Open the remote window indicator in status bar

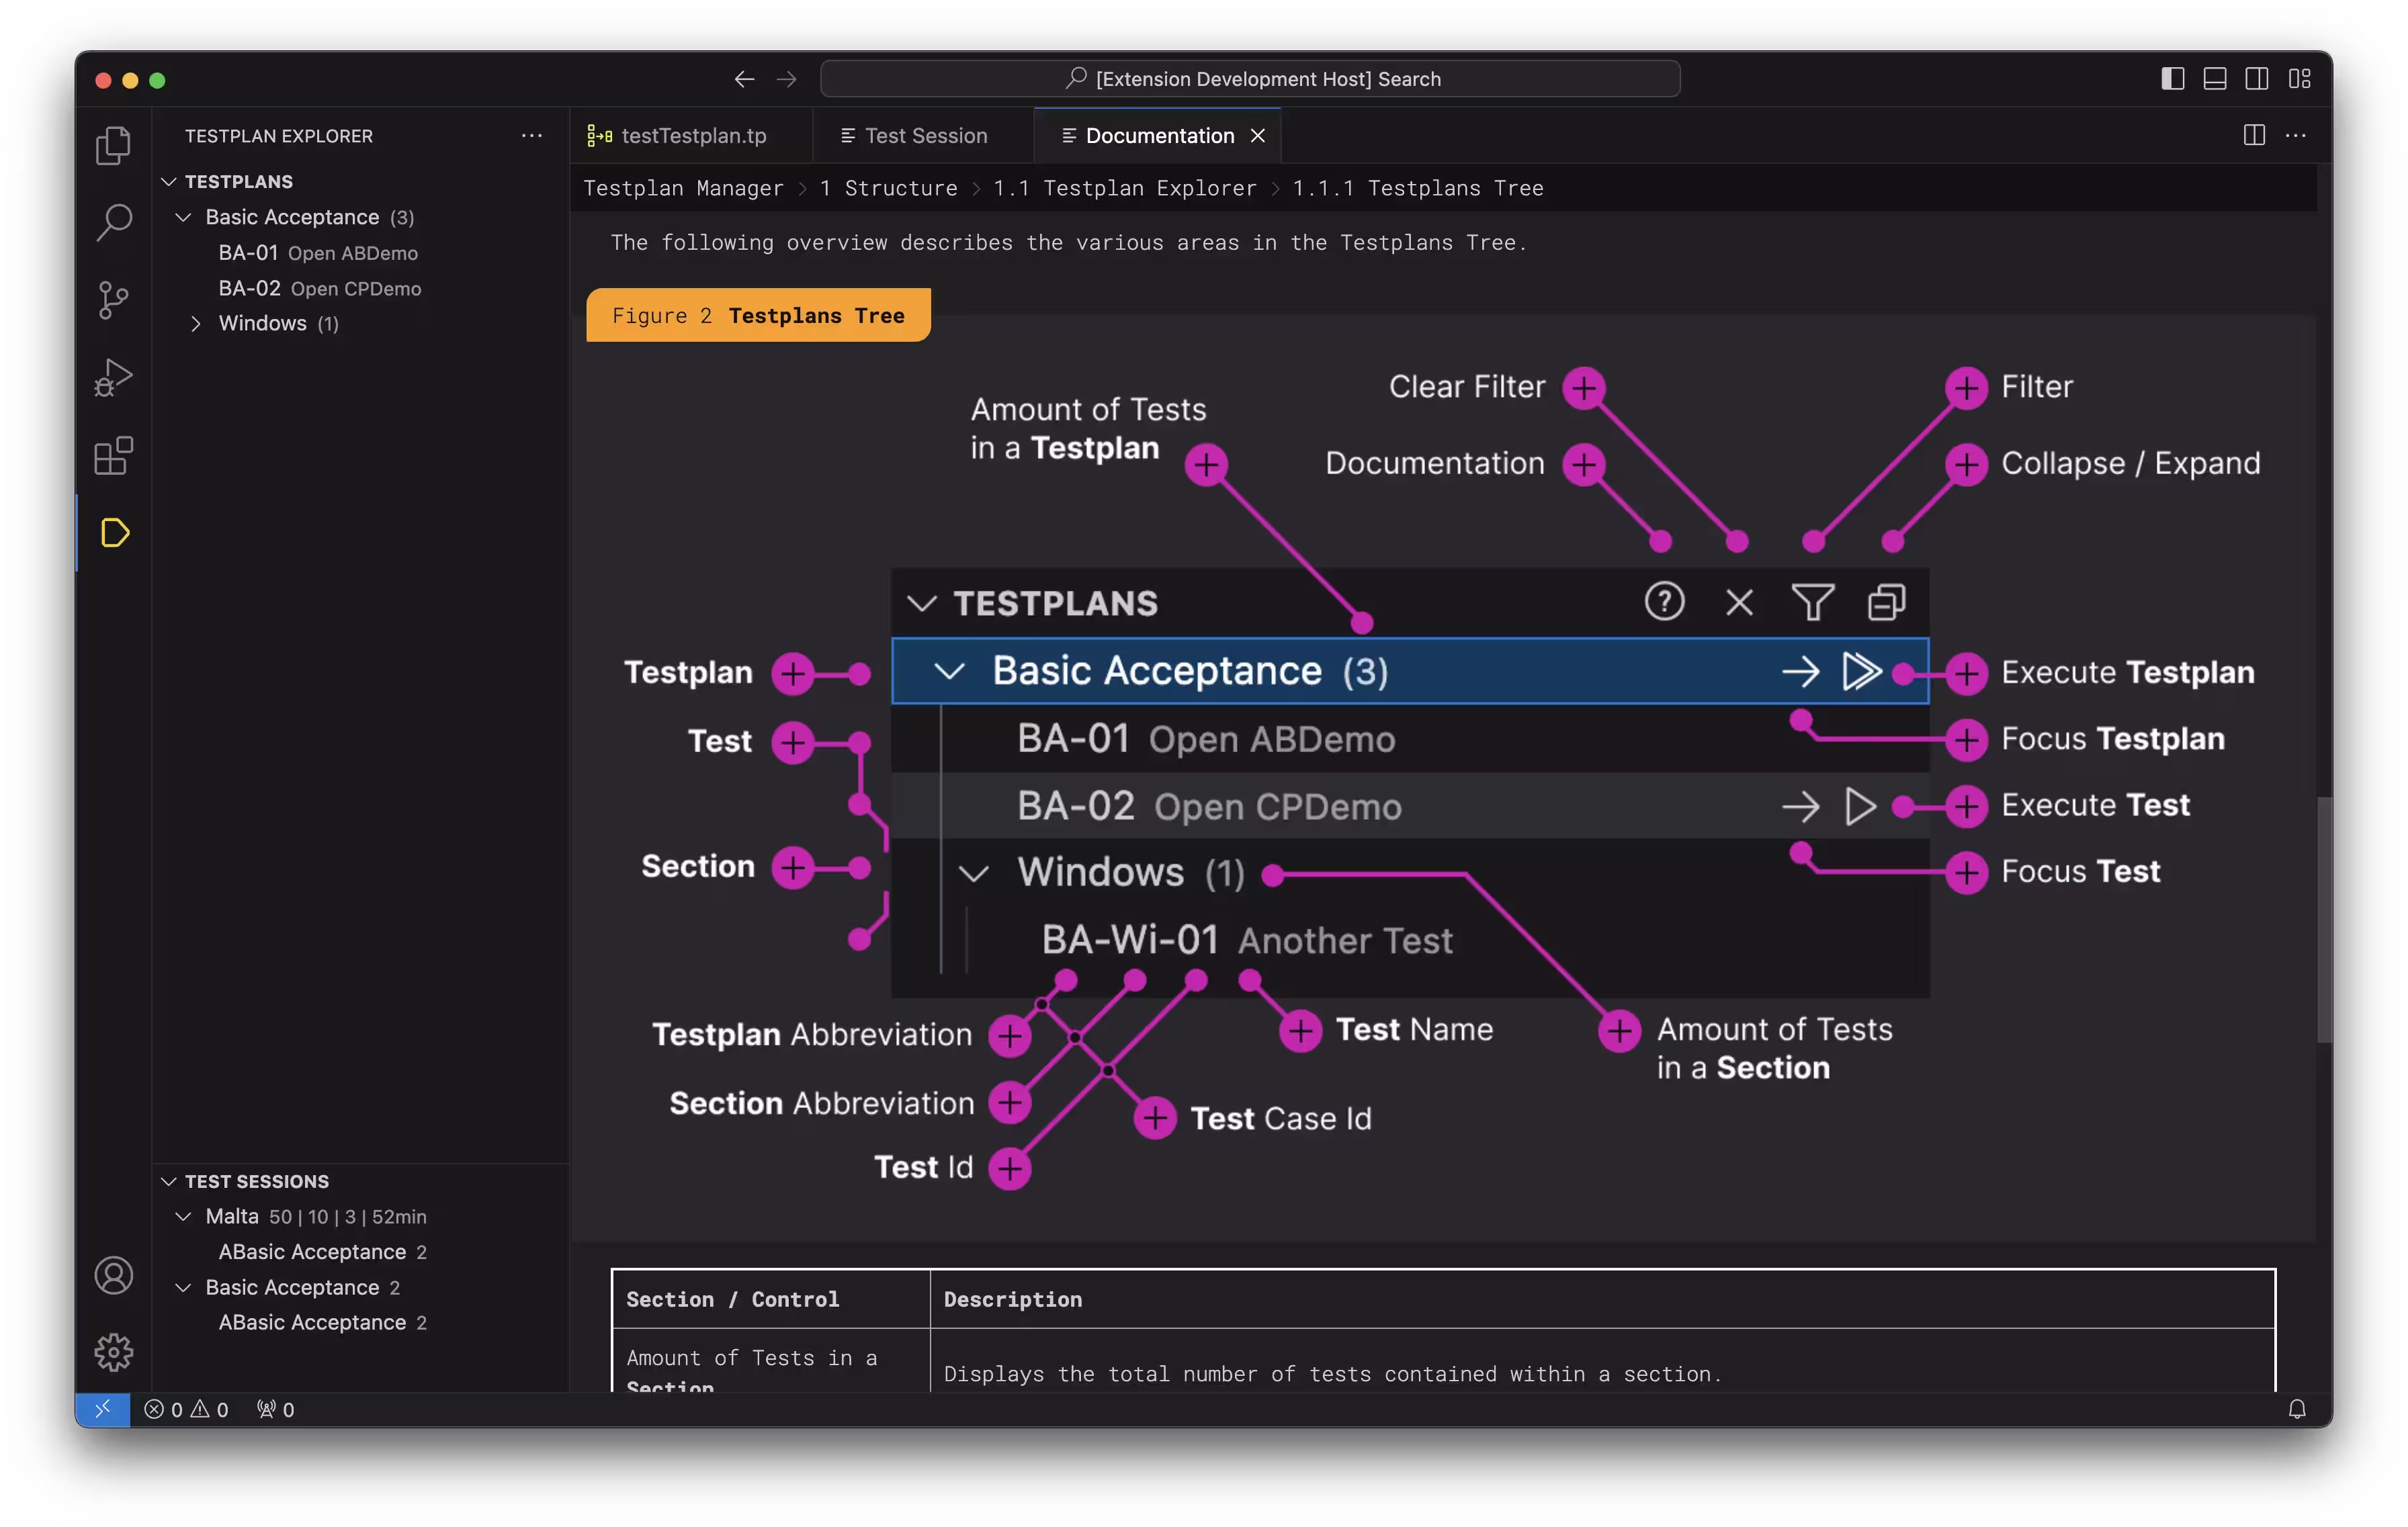tap(103, 1409)
